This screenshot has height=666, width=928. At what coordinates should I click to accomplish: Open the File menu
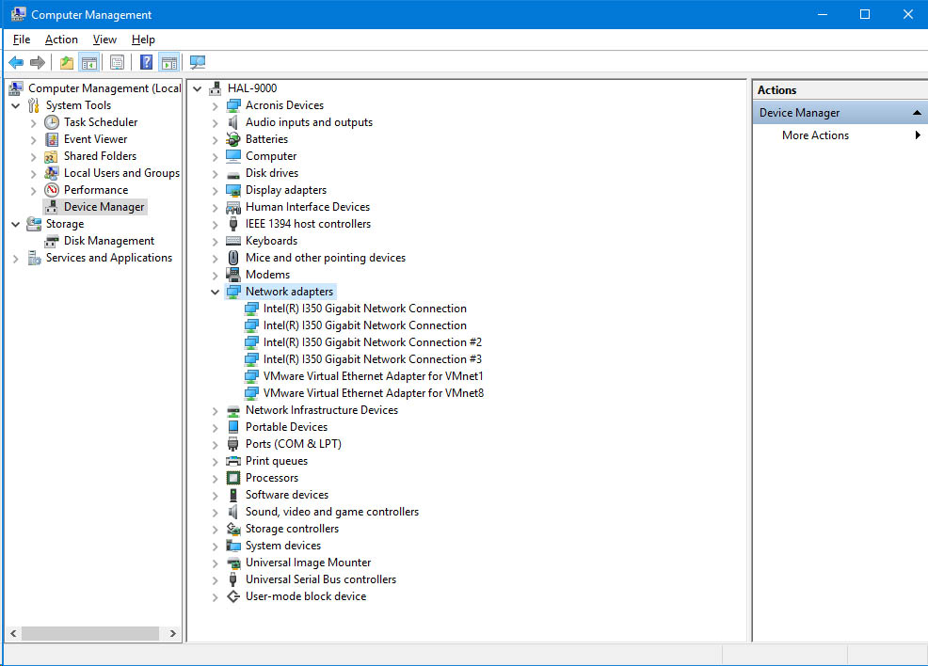click(x=22, y=40)
